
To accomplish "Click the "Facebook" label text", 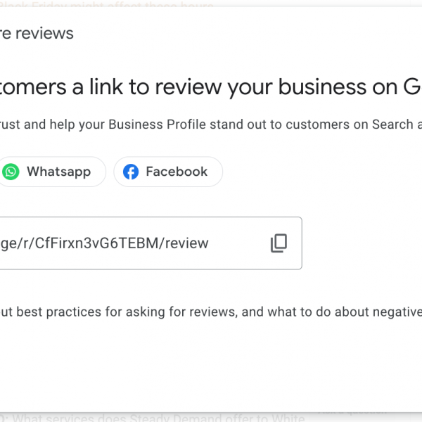I will tap(177, 172).
